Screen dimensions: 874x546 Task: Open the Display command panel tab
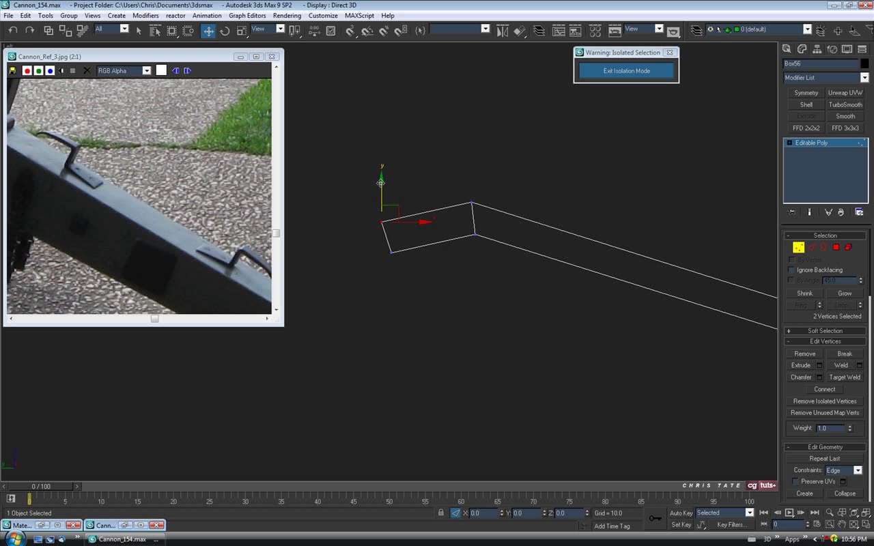point(847,49)
